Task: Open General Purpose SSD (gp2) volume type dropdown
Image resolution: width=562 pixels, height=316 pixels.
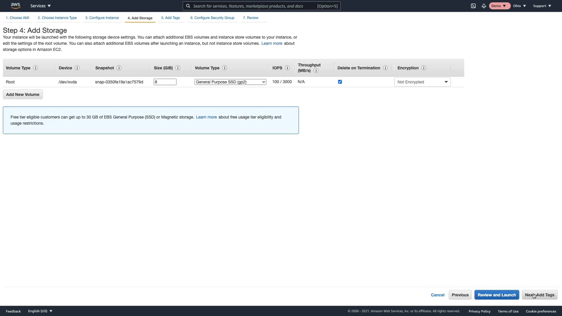Action: [x=231, y=82]
